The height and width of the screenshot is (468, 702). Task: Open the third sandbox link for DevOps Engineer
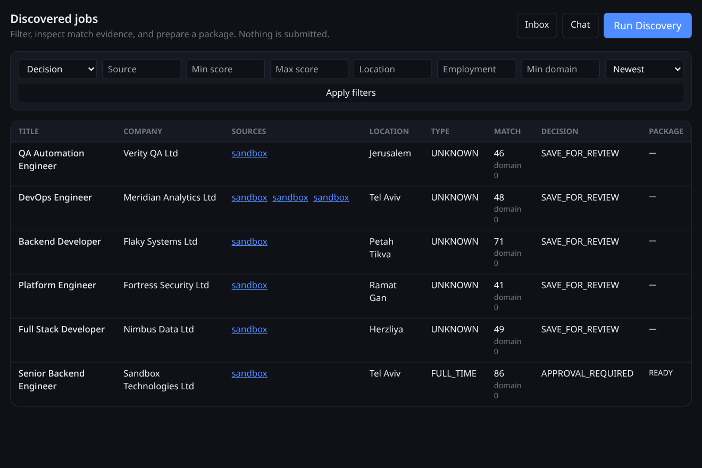tap(331, 197)
